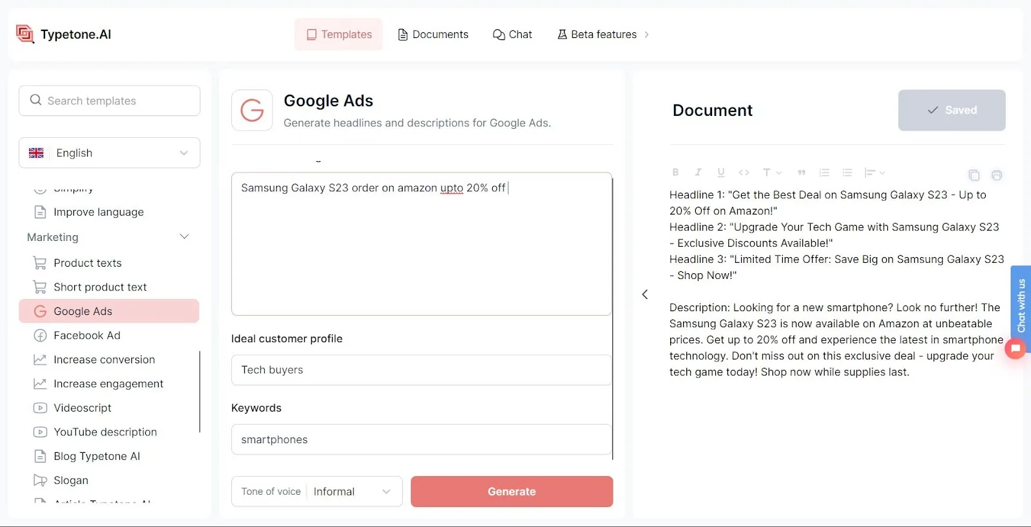1031x527 pixels.
Task: Click the Videoscript play icon
Action: pyautogui.click(x=40, y=408)
